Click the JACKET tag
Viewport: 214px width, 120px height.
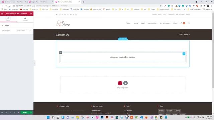[170, 111]
